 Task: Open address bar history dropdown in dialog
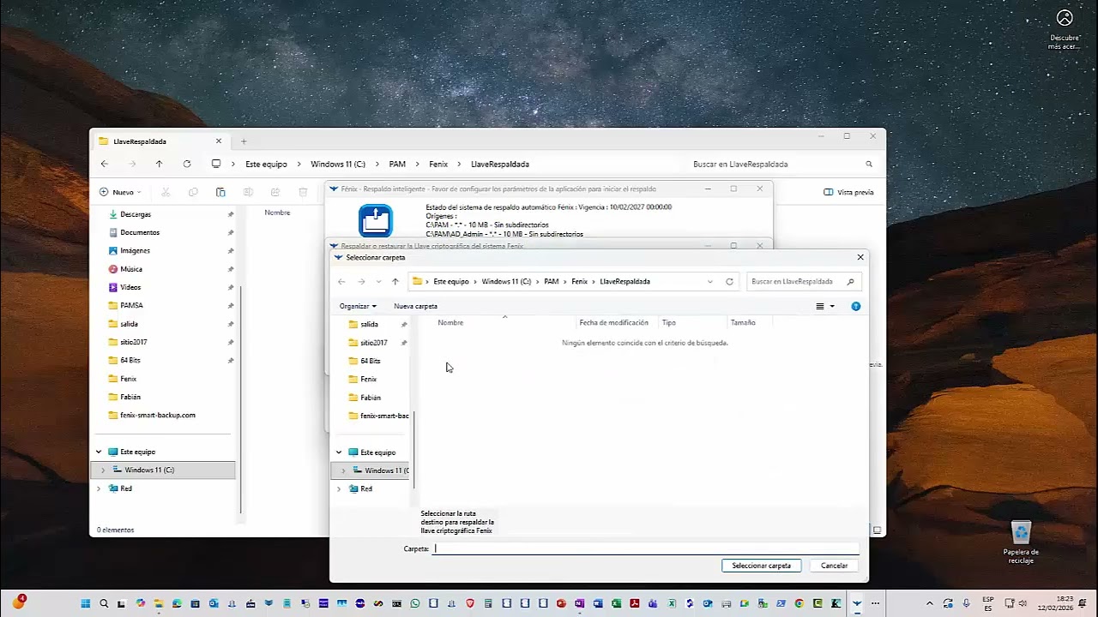tap(709, 281)
